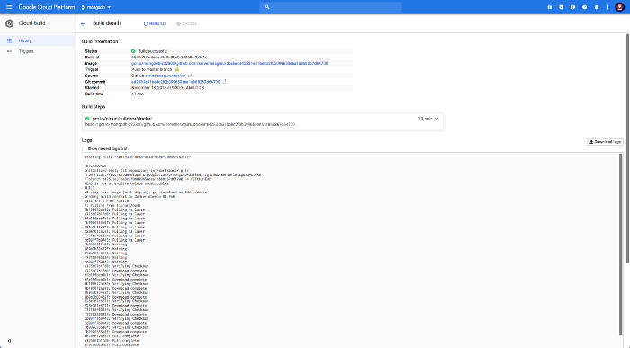Open the three-dot settings menu in top bar
Image resolution: width=630 pixels, height=348 pixels.
pyautogui.click(x=607, y=7)
